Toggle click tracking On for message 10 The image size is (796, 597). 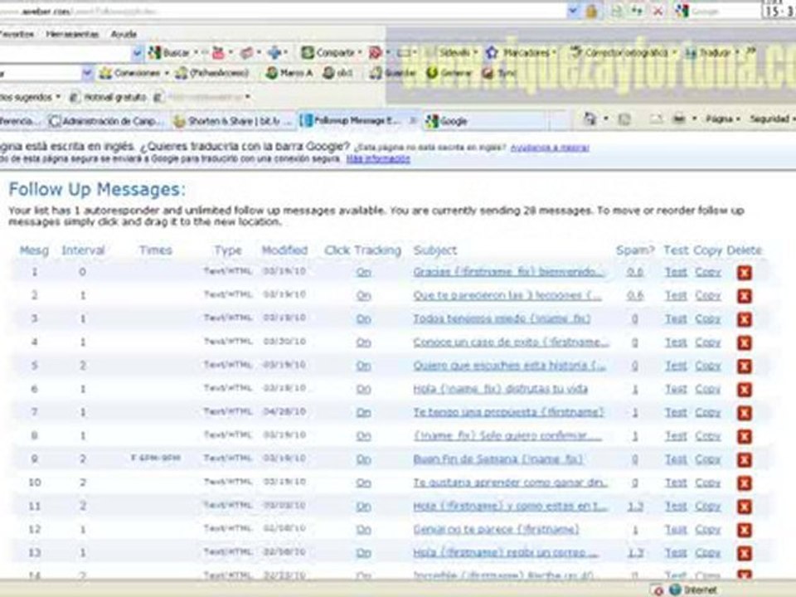click(363, 483)
